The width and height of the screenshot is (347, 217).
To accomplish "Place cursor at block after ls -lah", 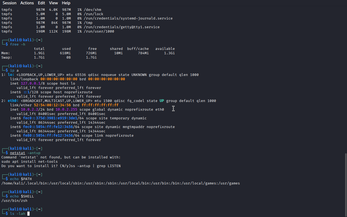I will (28, 214).
